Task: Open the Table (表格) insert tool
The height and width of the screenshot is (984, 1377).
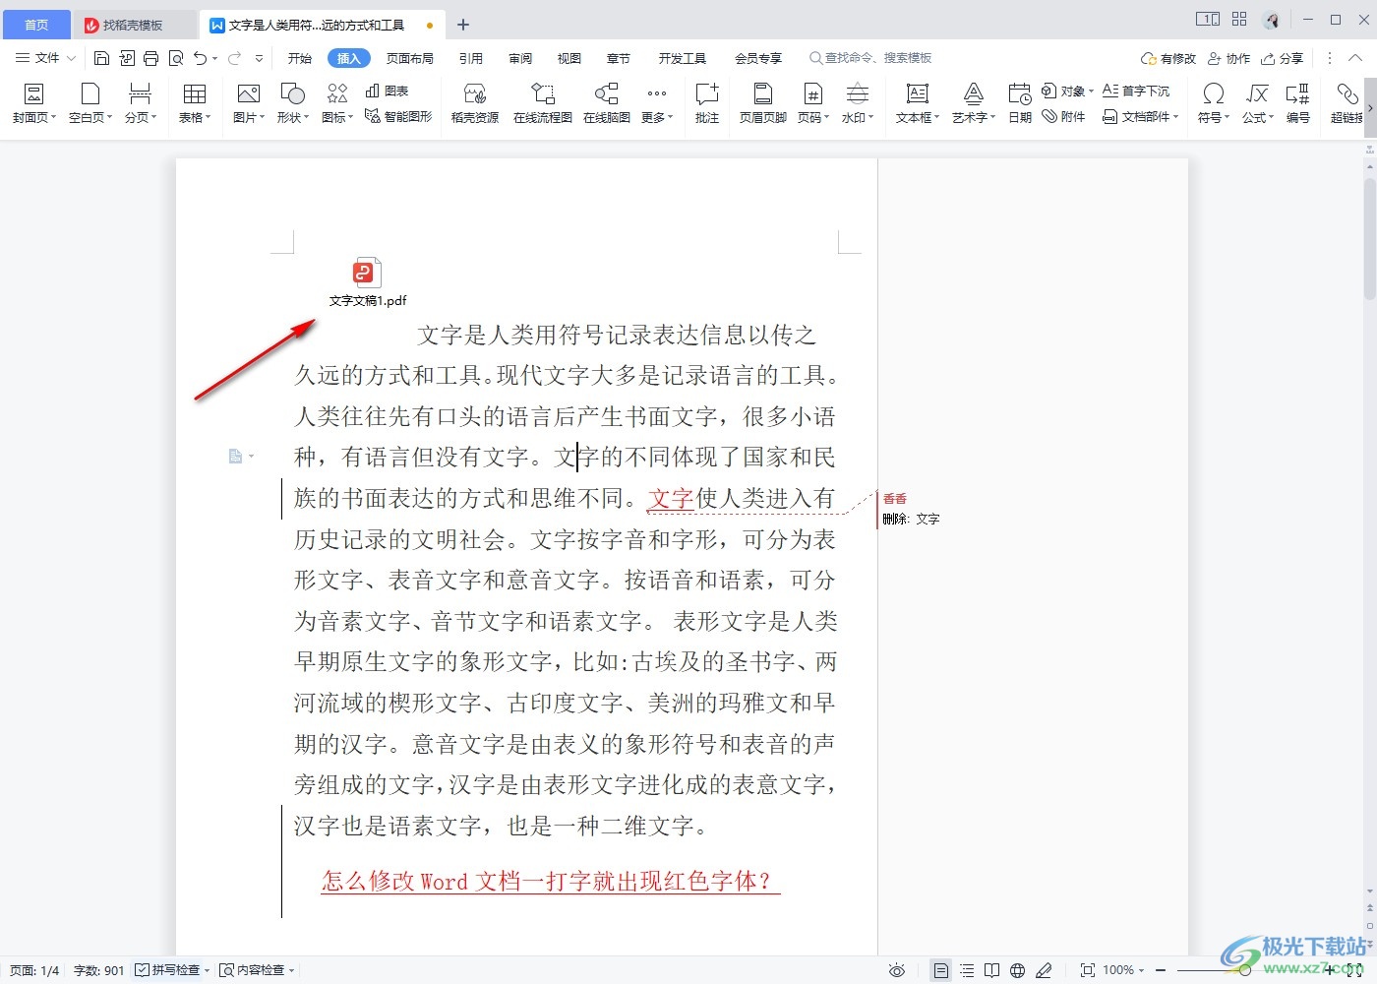Action: pos(195,102)
